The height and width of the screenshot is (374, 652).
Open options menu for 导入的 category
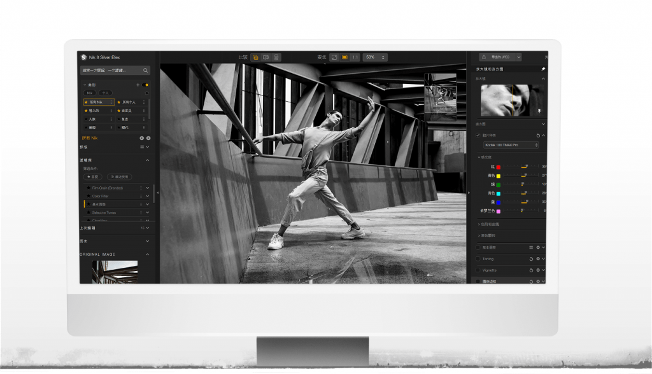[111, 111]
